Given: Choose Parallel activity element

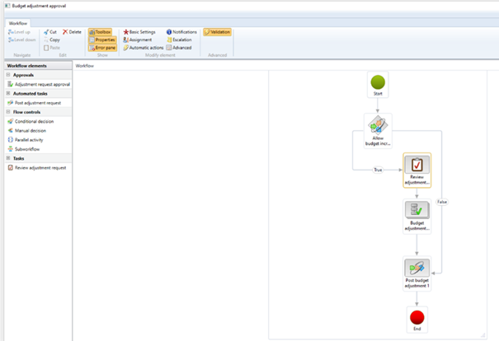Looking at the screenshot, I should point(28,140).
